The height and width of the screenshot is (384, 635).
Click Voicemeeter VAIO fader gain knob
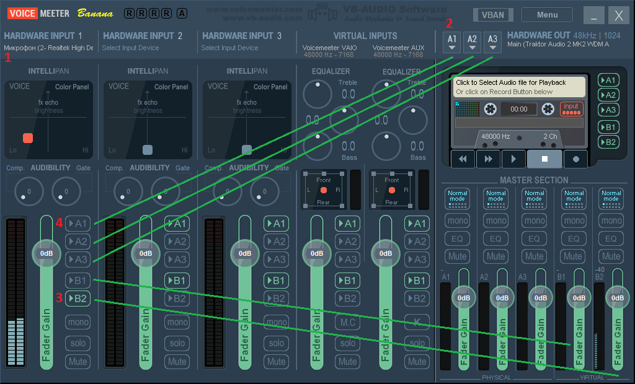pyautogui.click(x=317, y=253)
